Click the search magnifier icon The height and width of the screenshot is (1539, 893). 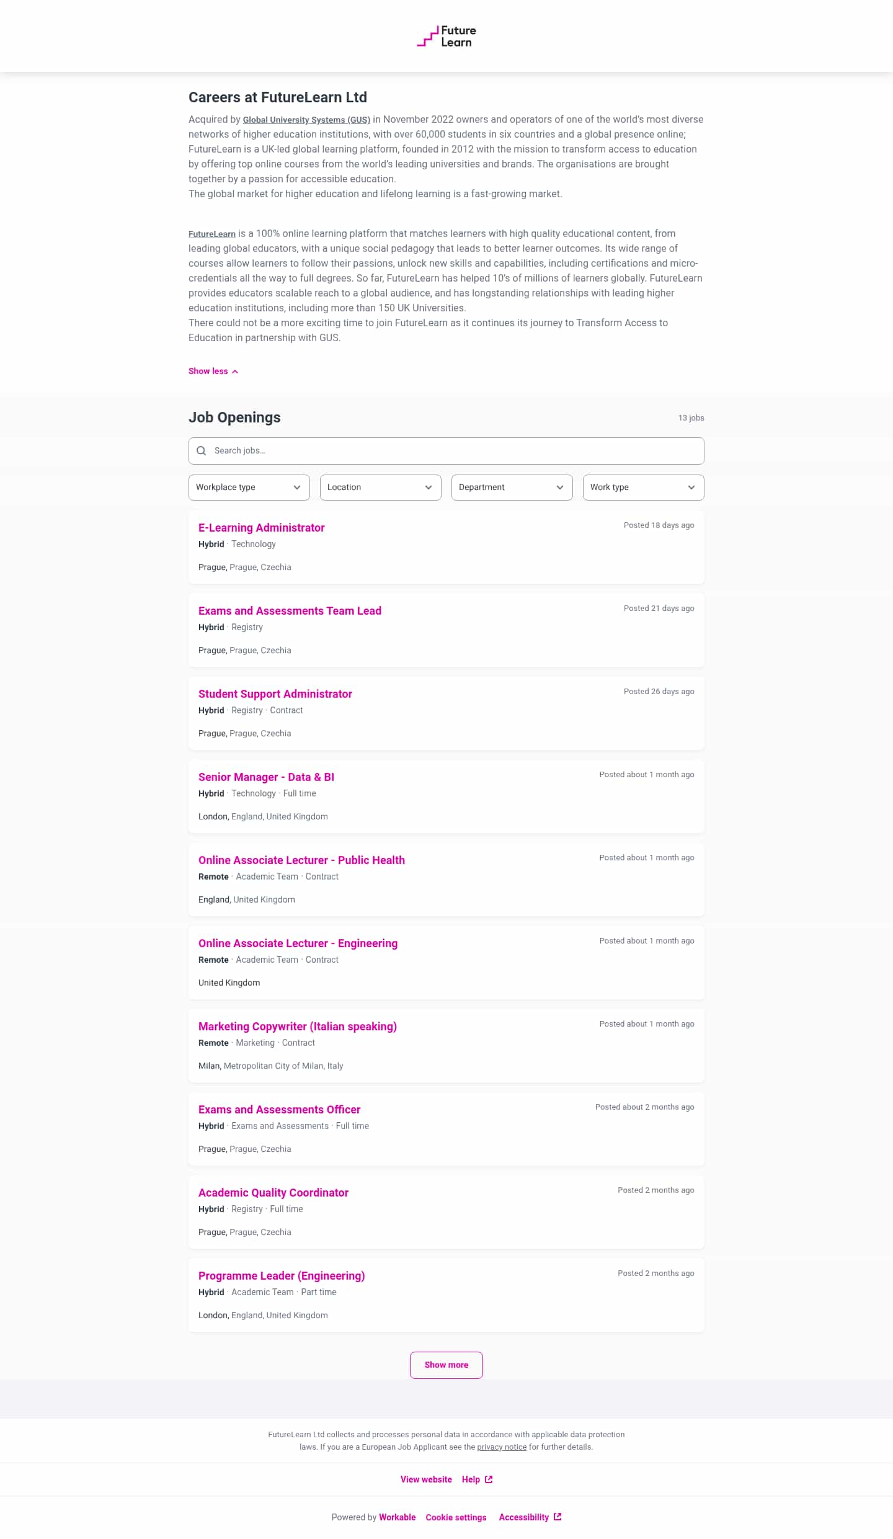[x=201, y=451]
